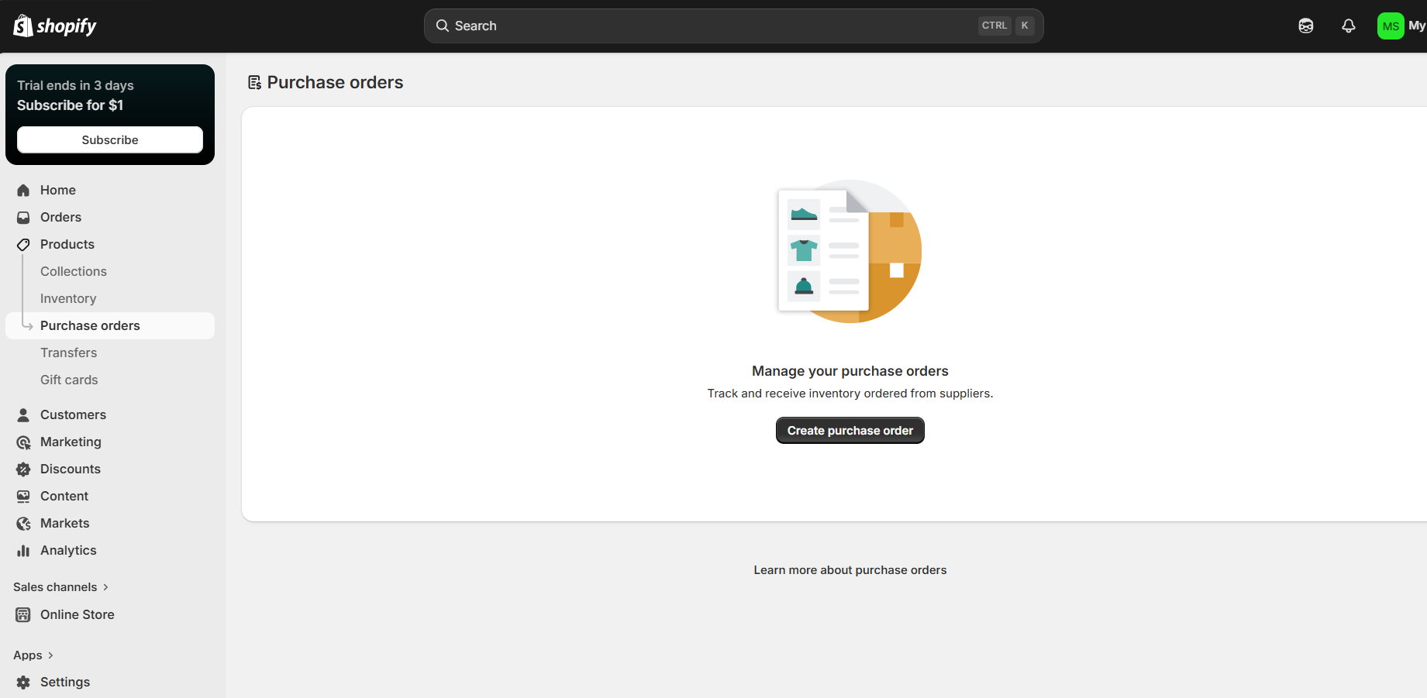Click the Markets globe icon

click(23, 524)
